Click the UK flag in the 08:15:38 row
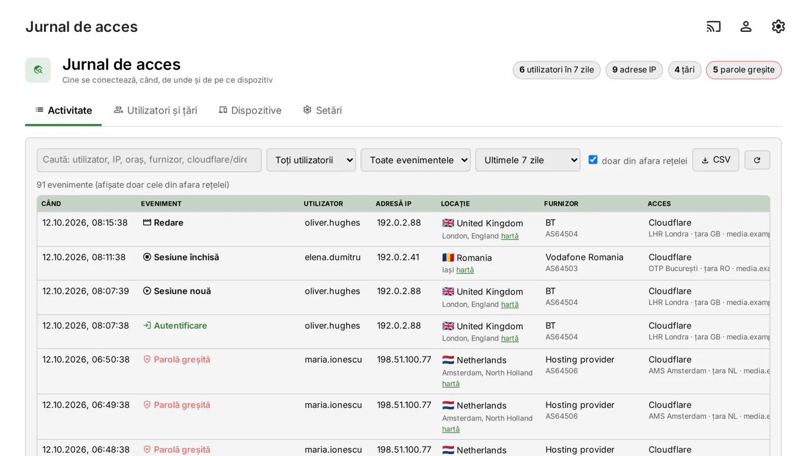The width and height of the screenshot is (811, 456). [448, 223]
